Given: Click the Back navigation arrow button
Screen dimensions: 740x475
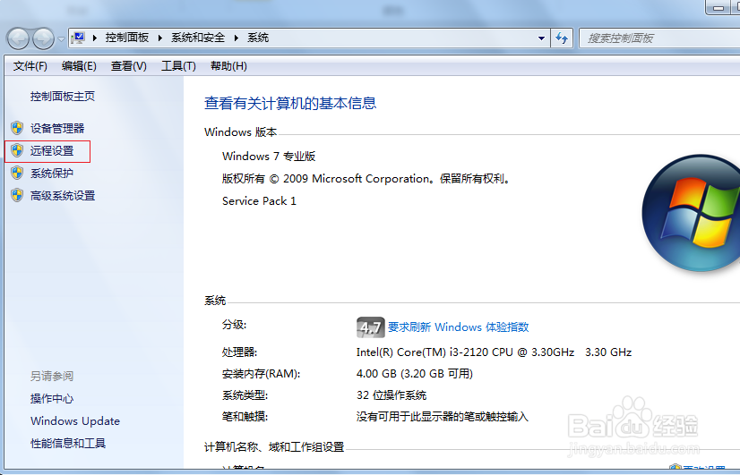Looking at the screenshot, I should point(19,38).
